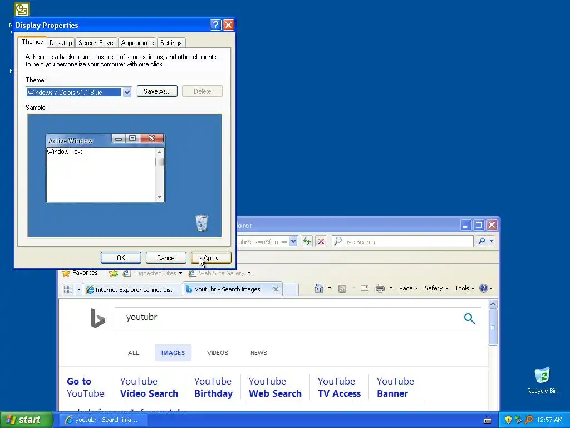Click 'YouTube Video Search' suggestion
570x428 pixels.
[149, 387]
